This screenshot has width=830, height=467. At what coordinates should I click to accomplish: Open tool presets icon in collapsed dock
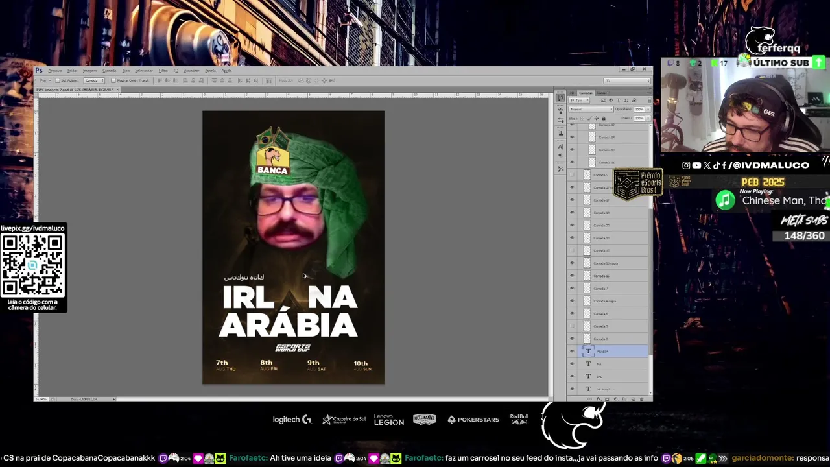coord(560,167)
